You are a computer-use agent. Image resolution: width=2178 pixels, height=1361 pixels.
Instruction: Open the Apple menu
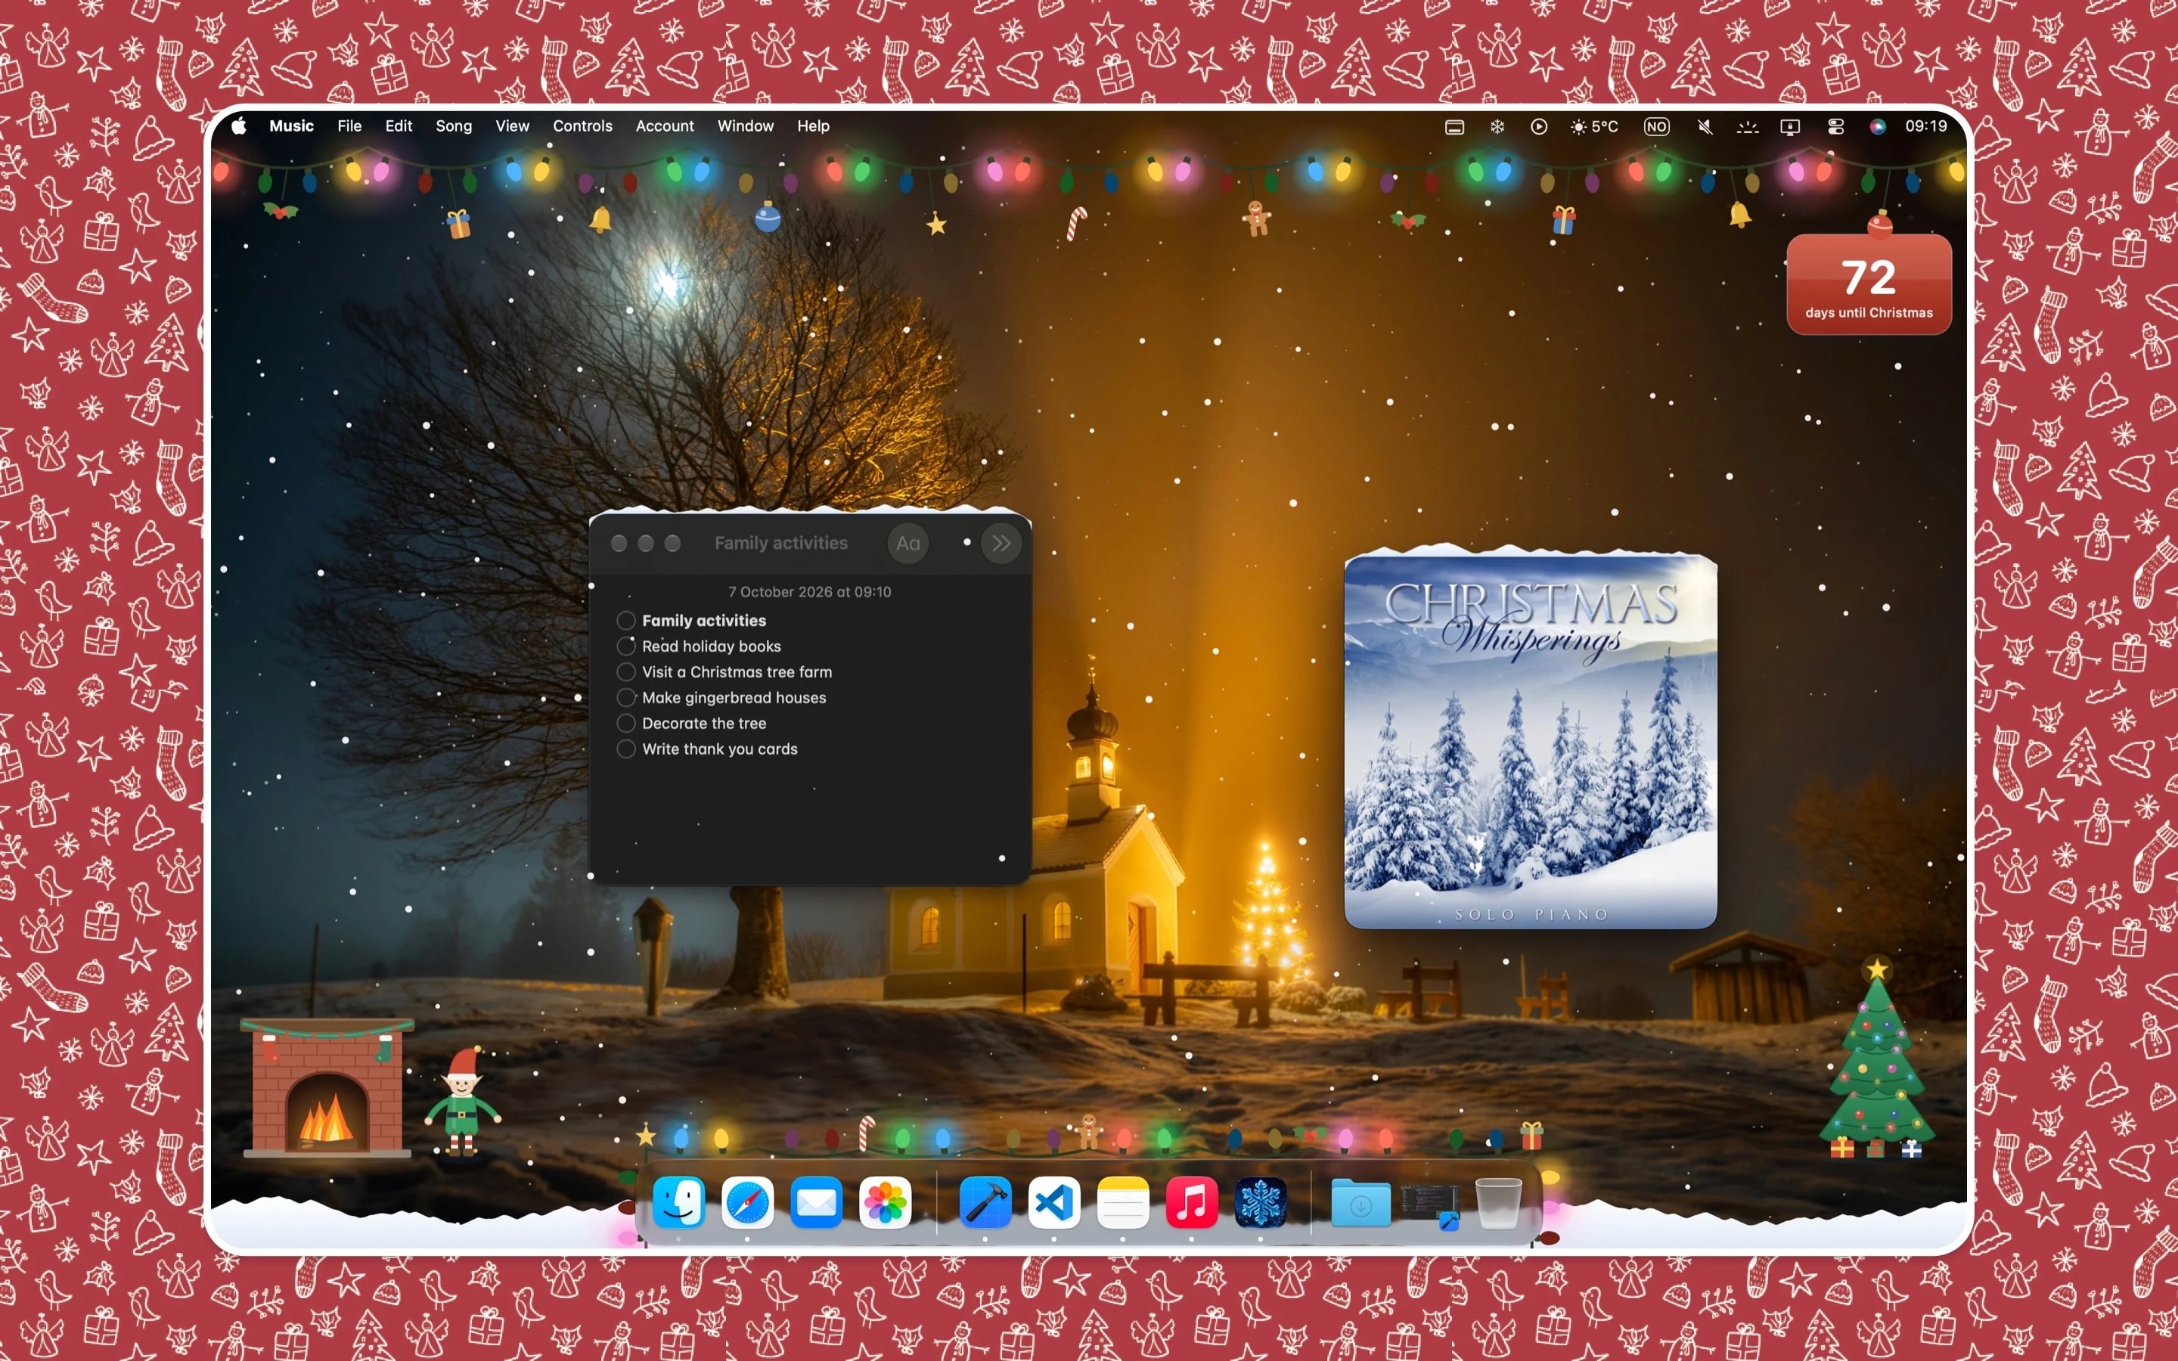(x=238, y=126)
